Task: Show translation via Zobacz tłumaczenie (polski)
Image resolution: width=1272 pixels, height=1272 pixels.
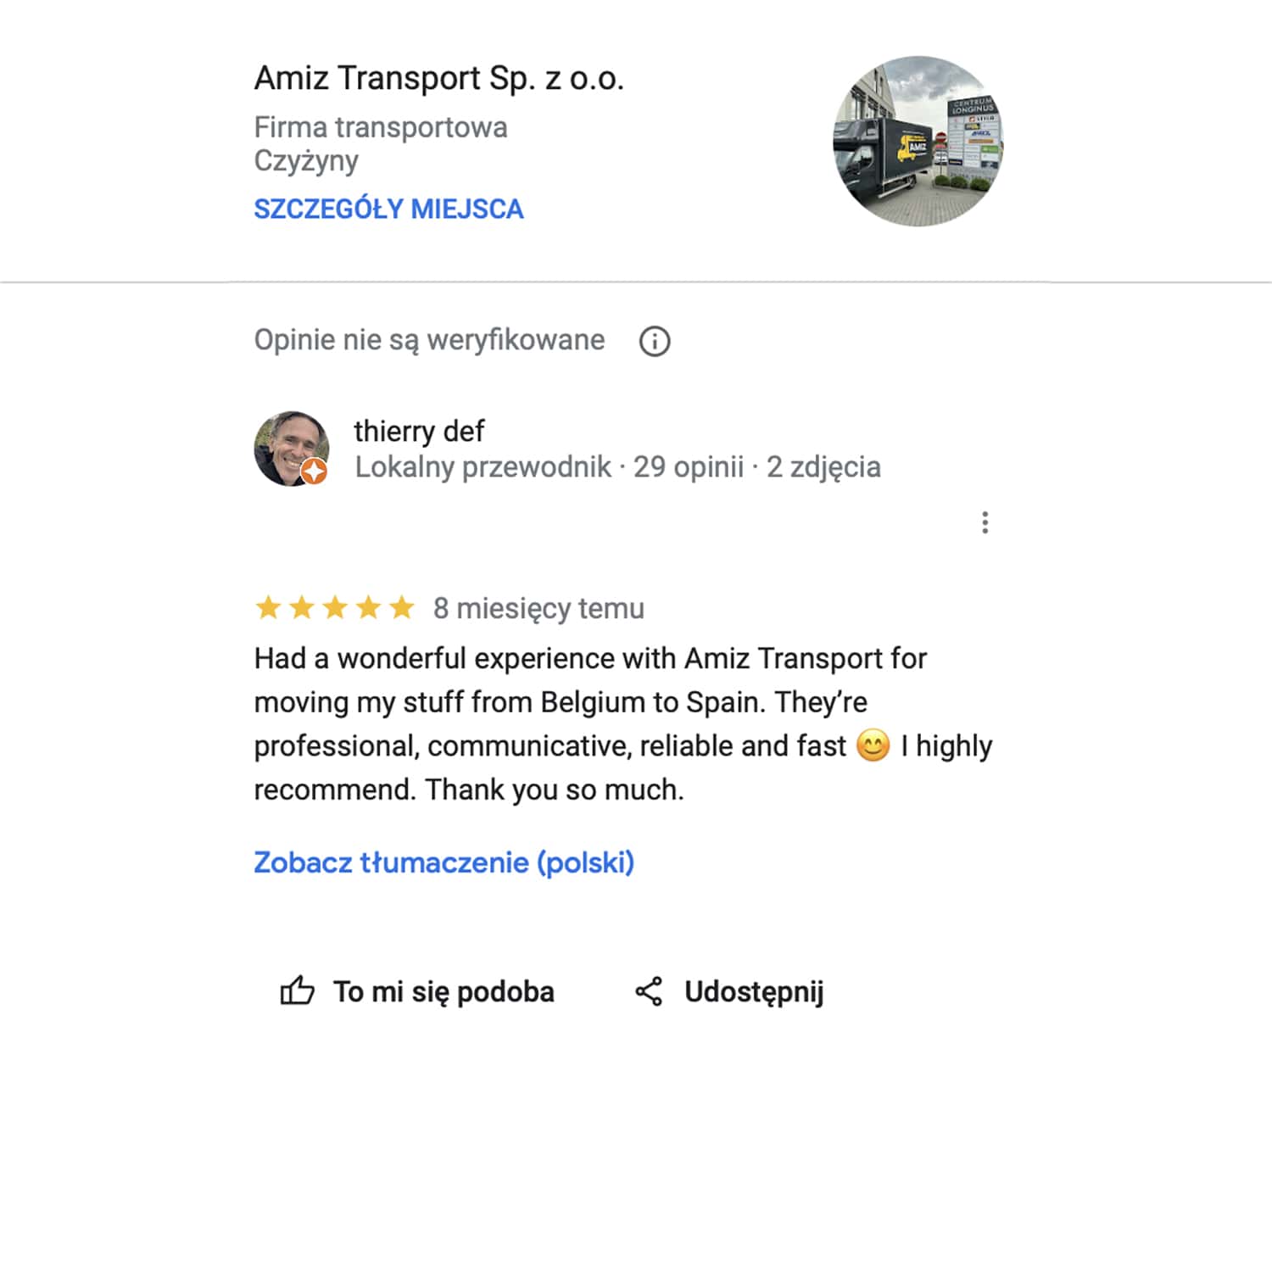Action: coord(444,862)
